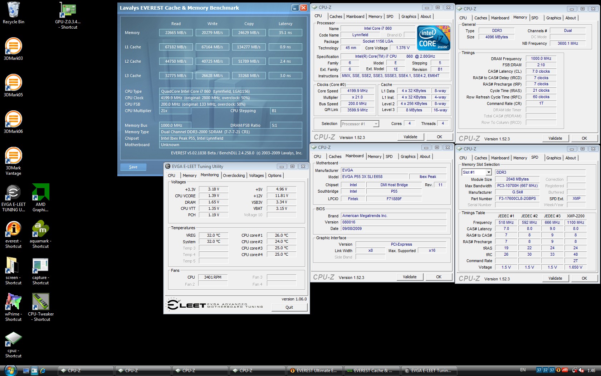Click the Model EVGA P55 3X SLI E658 field
The height and width of the screenshot is (376, 601).
tap(374, 177)
